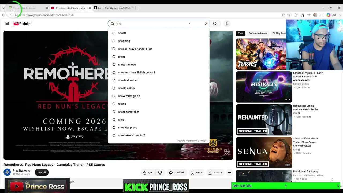Expand the chevron next to Chat

point(340,15)
